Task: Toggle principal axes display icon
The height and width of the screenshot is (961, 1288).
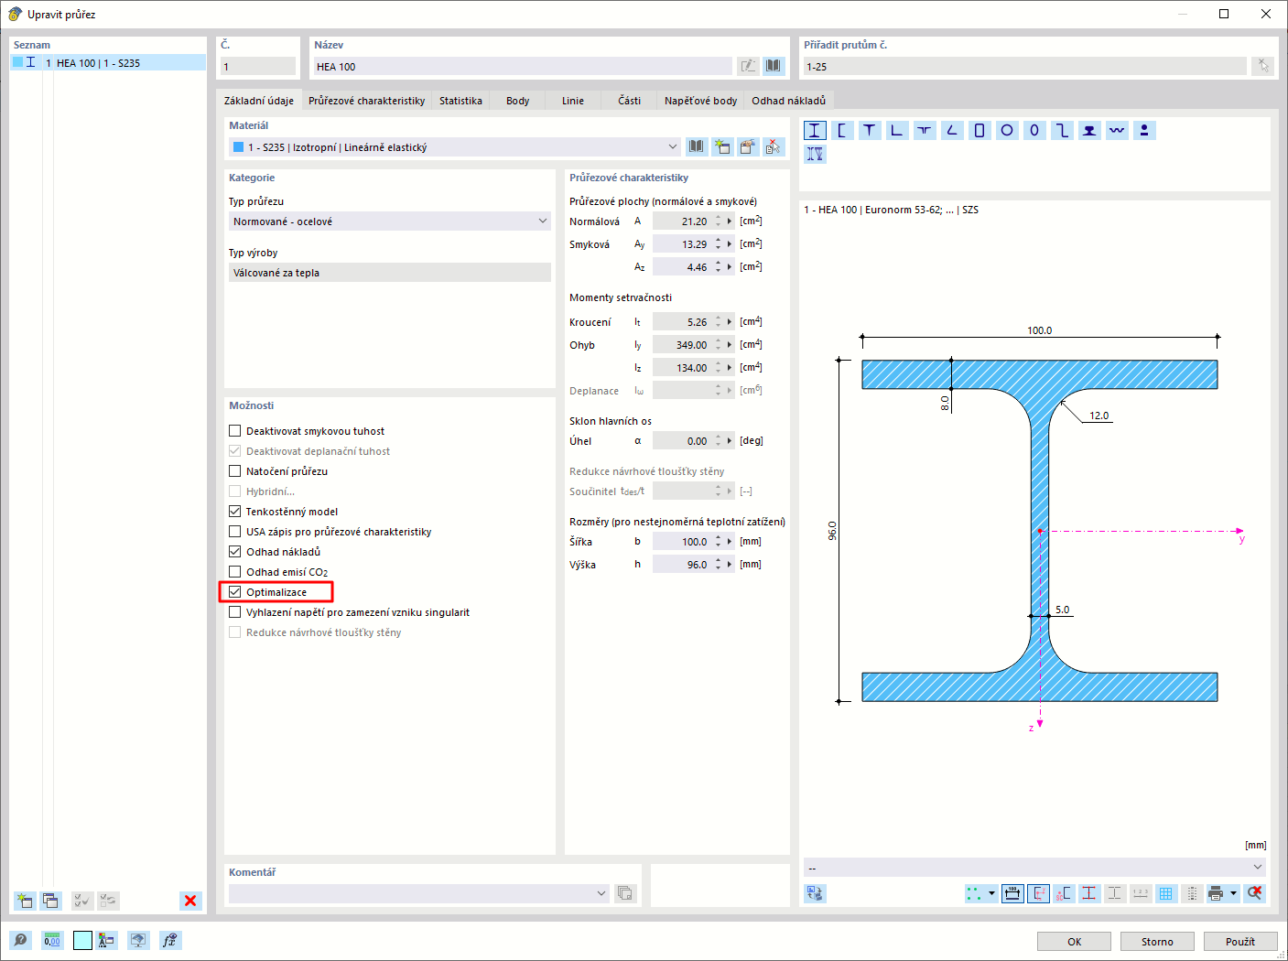Action: [1038, 893]
